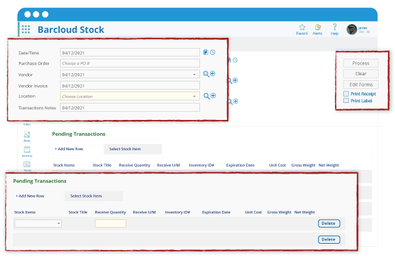The height and width of the screenshot is (262, 395).
Task: Click the Process button
Action: (x=361, y=63)
